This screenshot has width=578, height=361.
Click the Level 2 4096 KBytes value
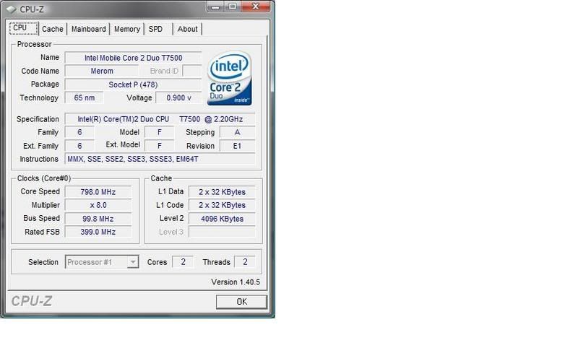coord(222,219)
